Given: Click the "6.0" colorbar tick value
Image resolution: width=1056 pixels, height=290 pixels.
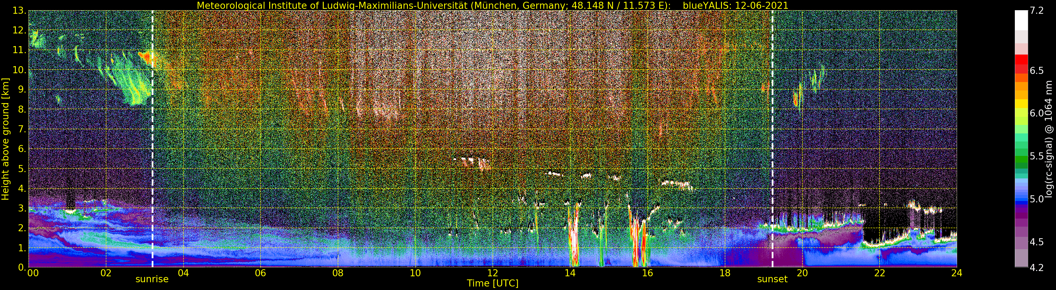Looking at the screenshot, I should click(x=1036, y=113).
